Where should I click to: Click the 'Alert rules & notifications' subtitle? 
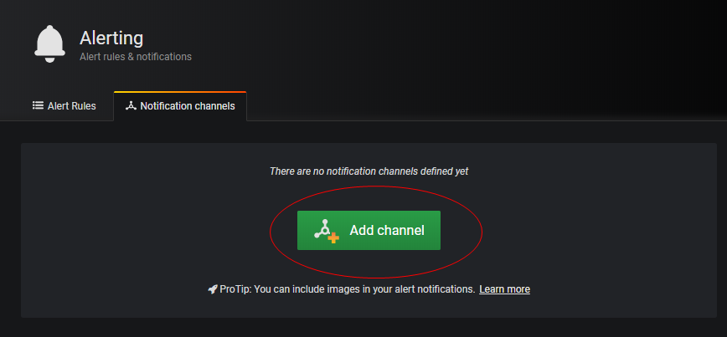136,57
